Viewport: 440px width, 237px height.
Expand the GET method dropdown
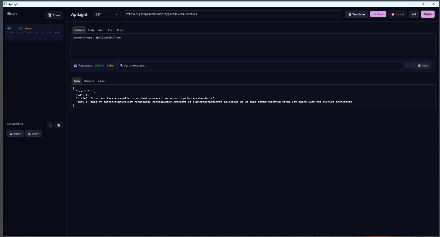pyautogui.click(x=107, y=14)
